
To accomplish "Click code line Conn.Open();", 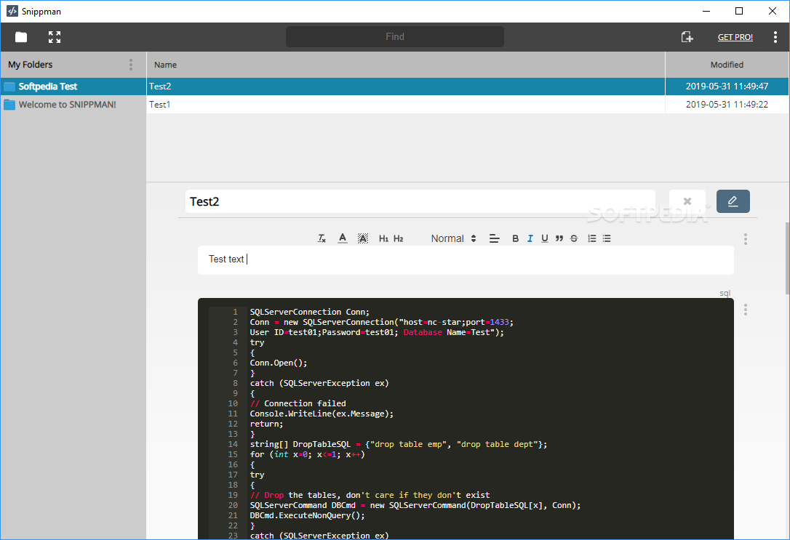I will point(278,363).
